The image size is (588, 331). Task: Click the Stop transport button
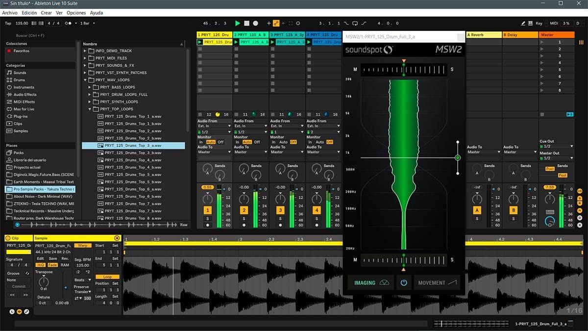(246, 23)
